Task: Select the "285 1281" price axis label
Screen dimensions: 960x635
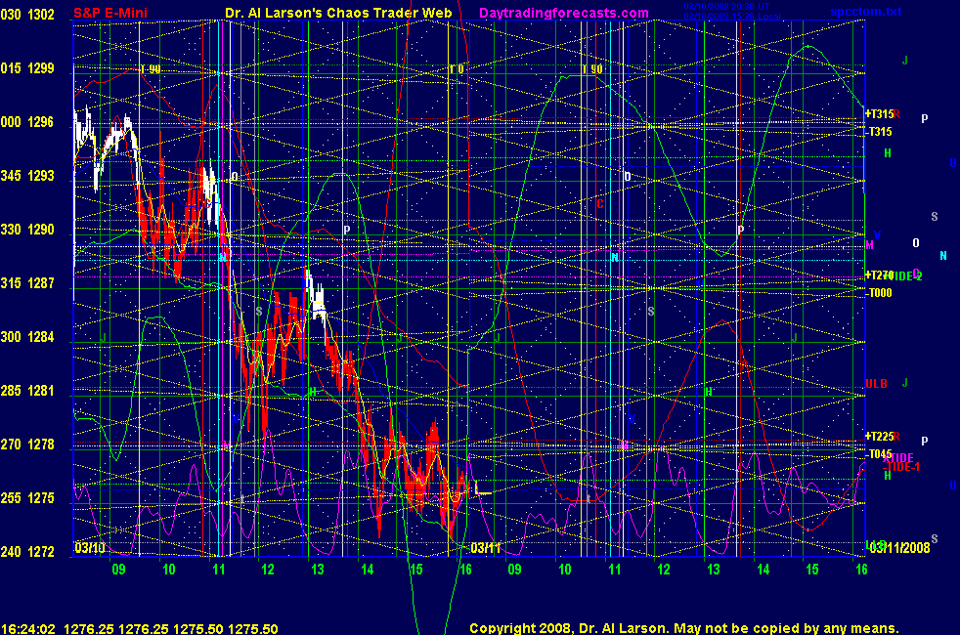Action: (27, 391)
